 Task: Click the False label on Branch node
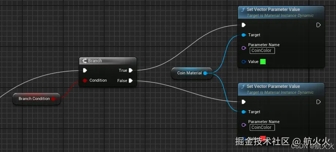click(122, 81)
